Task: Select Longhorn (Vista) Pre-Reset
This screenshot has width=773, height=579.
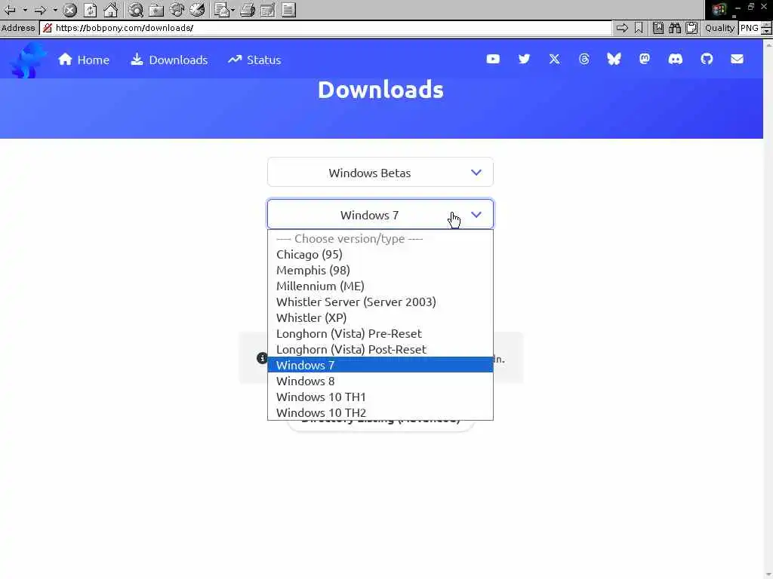Action: click(380, 333)
